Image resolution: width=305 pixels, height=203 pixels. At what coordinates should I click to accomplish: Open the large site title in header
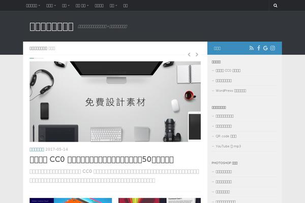click(51, 26)
